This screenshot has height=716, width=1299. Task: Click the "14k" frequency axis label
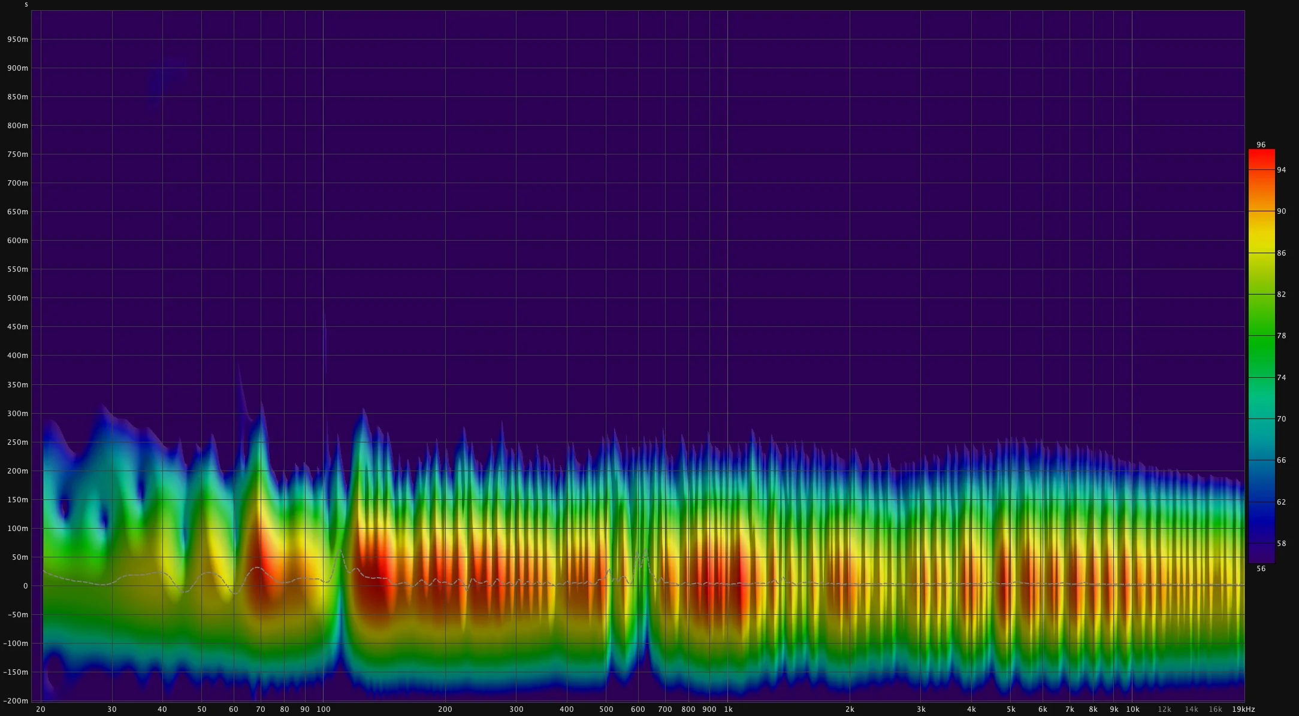click(1192, 709)
